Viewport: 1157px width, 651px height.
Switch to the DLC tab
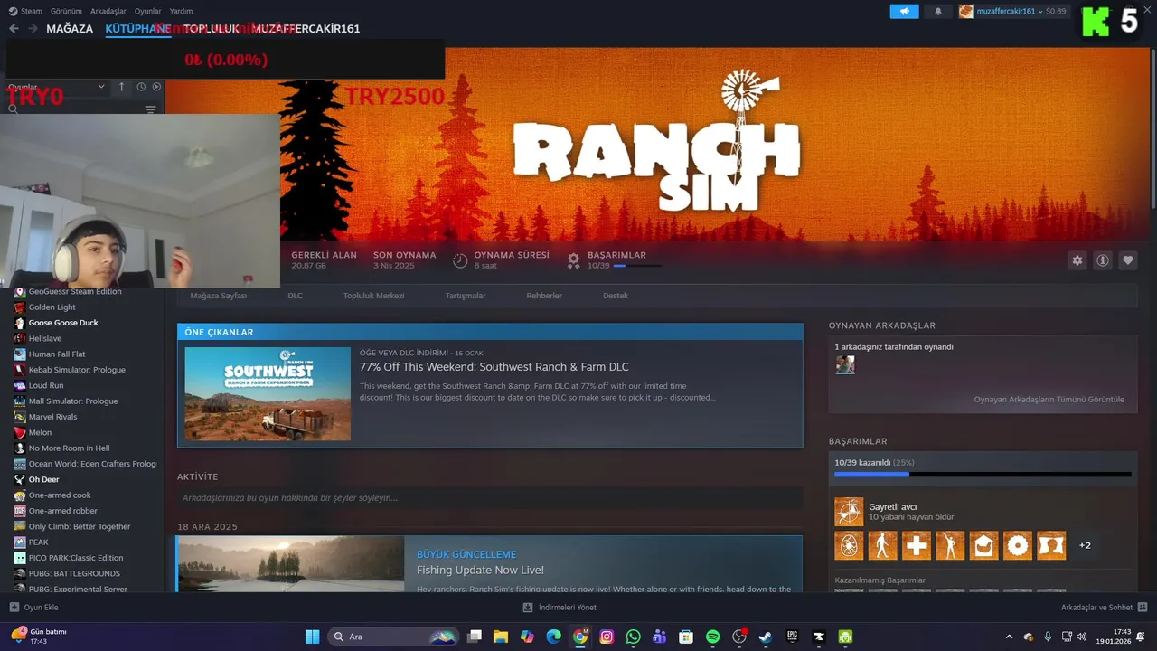tap(296, 296)
